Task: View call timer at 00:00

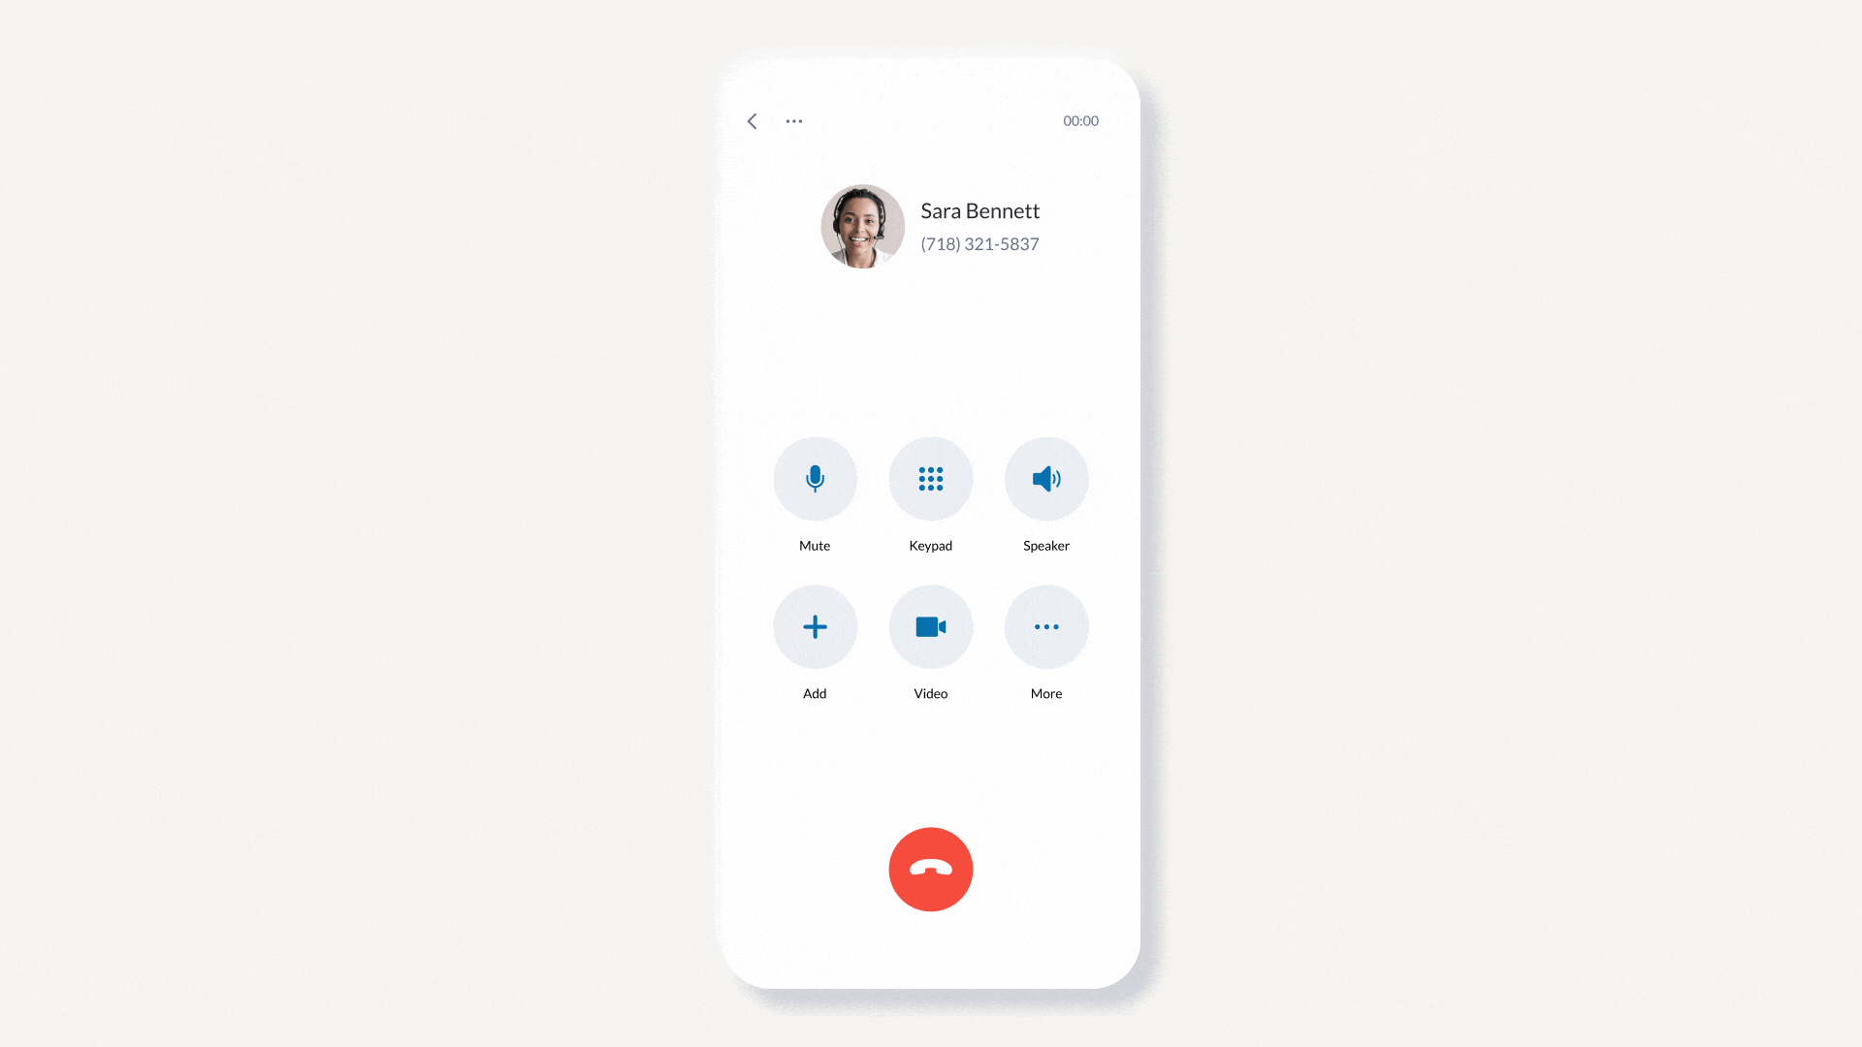Action: (x=1080, y=120)
